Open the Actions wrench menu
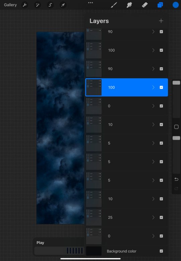181x261 pixels. click(25, 5)
